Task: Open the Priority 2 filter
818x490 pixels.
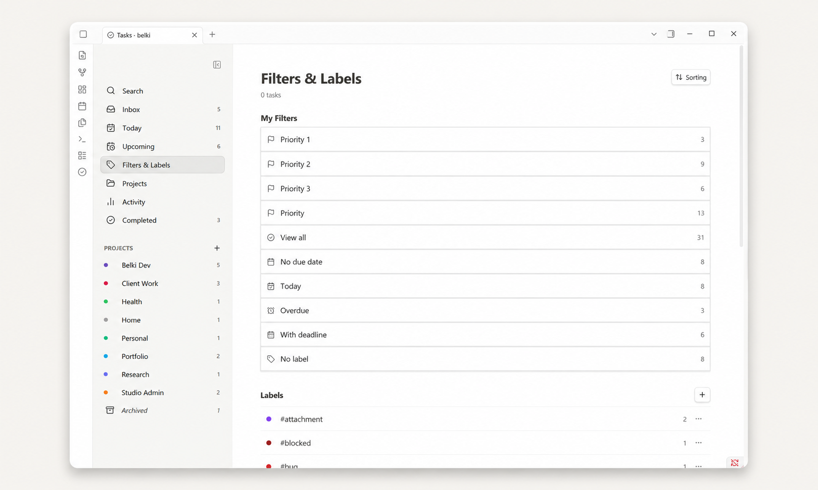Action: pyautogui.click(x=486, y=164)
